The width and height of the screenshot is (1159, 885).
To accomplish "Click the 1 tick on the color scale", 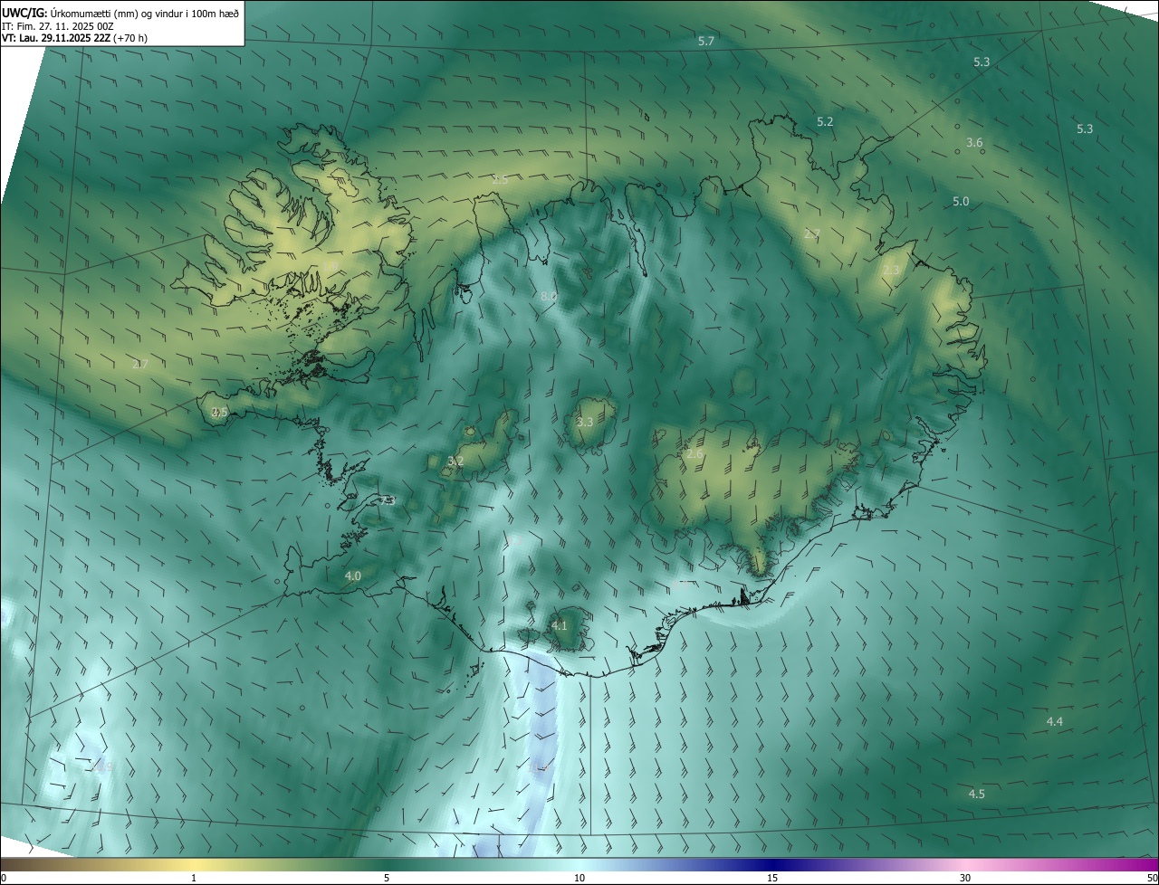I will (x=194, y=879).
